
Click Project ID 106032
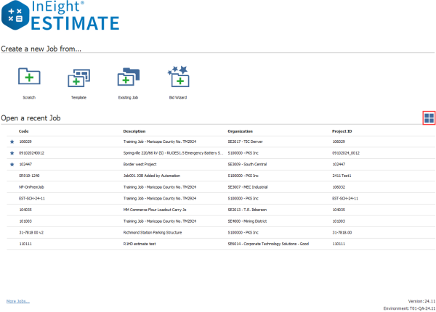(x=339, y=187)
